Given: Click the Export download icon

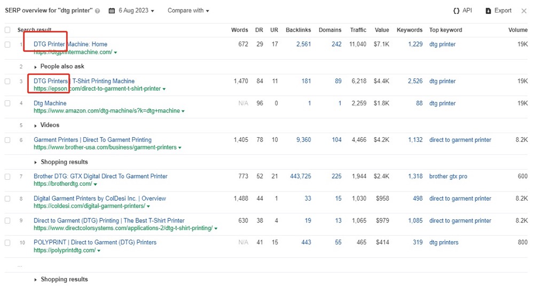Looking at the screenshot, I should [x=488, y=11].
